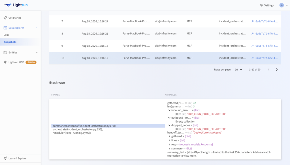This screenshot has height=165, width=290.
Task: Open the Learn & Explore label
Action: (17, 158)
